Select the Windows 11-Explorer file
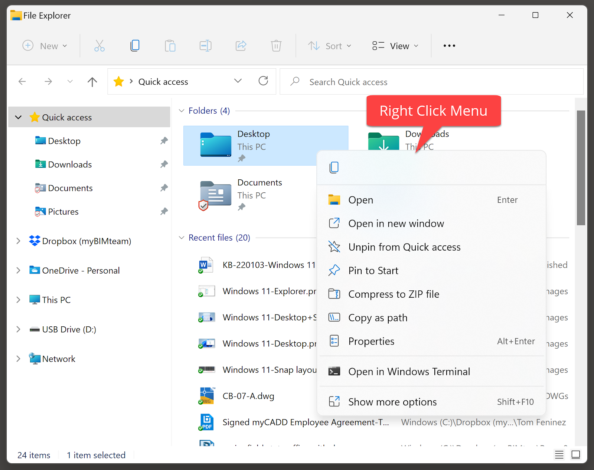This screenshot has height=470, width=594. tap(270, 291)
